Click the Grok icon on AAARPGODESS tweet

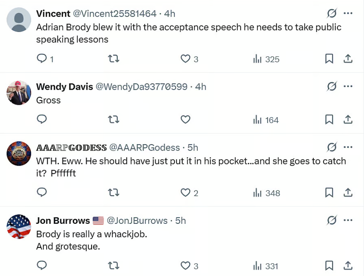332,147
